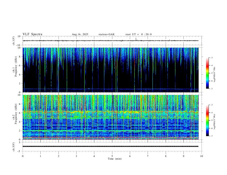Screen dimensions: 227x175
Task: Click the date 'Aug.16, 2025'
Action: pyautogui.click(x=80, y=34)
